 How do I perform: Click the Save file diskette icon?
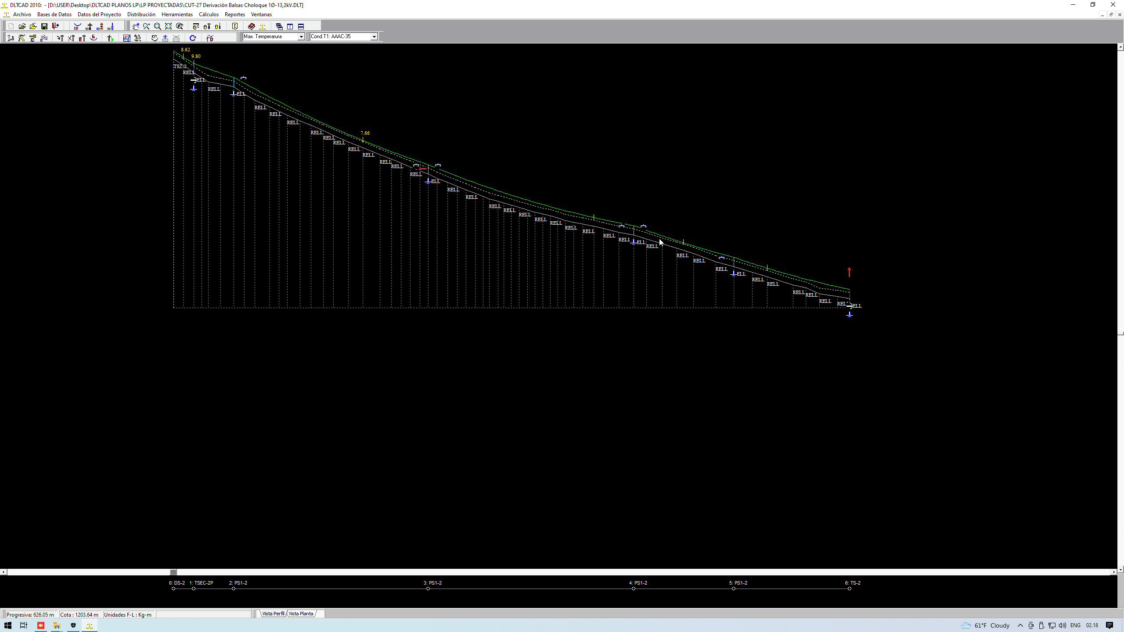pos(44,26)
